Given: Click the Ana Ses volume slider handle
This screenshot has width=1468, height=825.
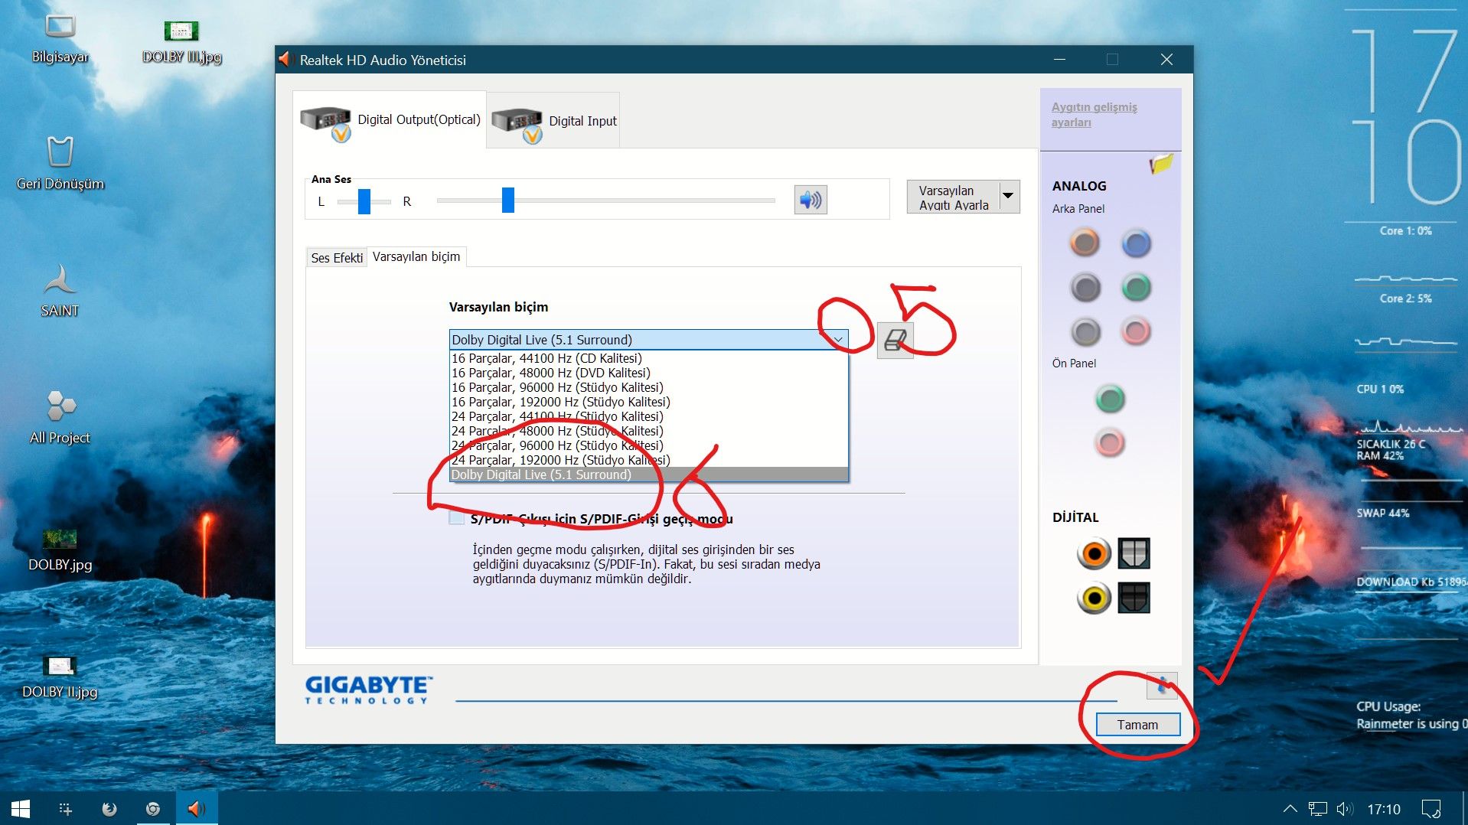Looking at the screenshot, I should (x=508, y=201).
